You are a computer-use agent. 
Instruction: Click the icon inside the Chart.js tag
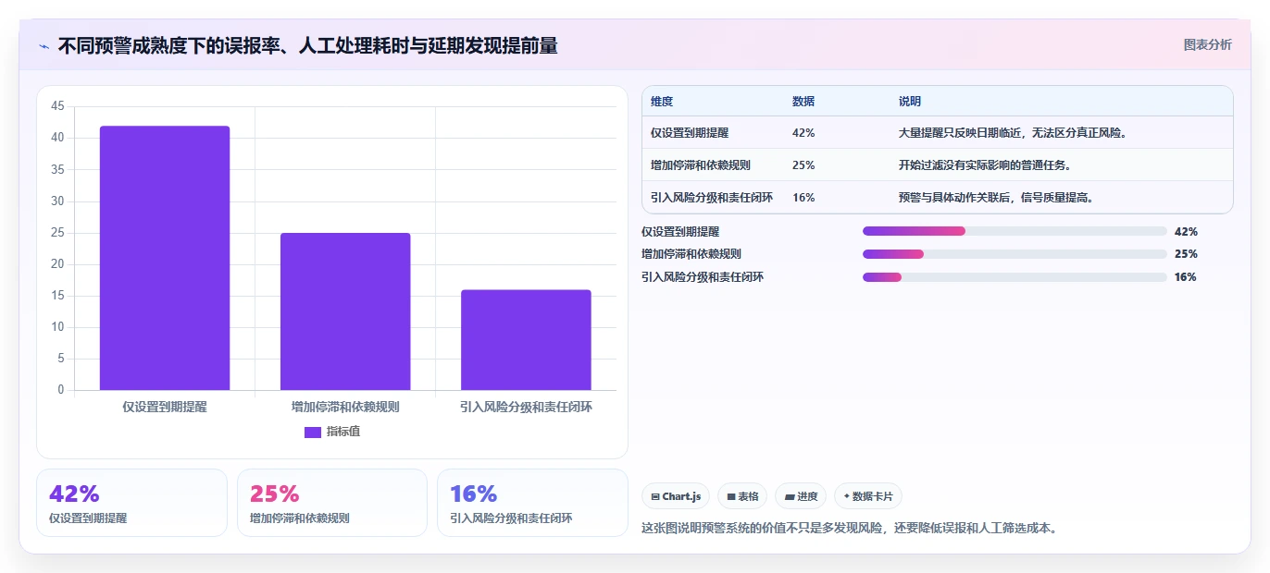655,496
